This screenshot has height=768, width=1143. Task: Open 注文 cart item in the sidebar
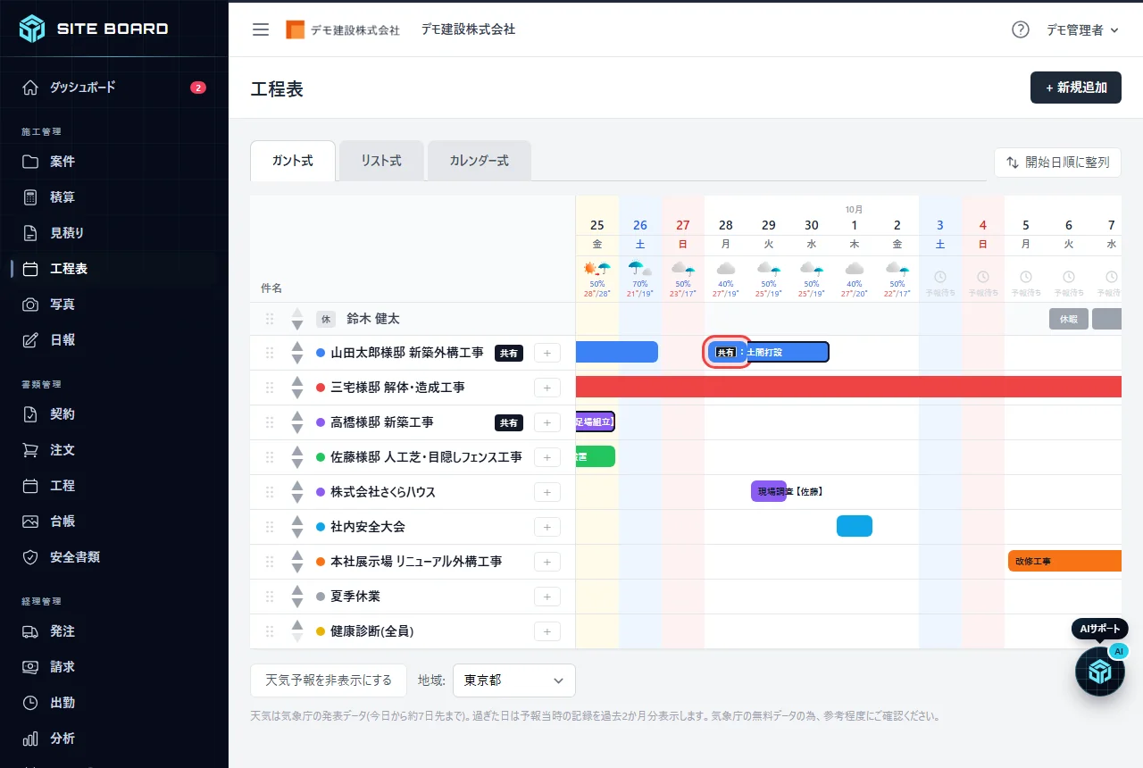tap(114, 450)
